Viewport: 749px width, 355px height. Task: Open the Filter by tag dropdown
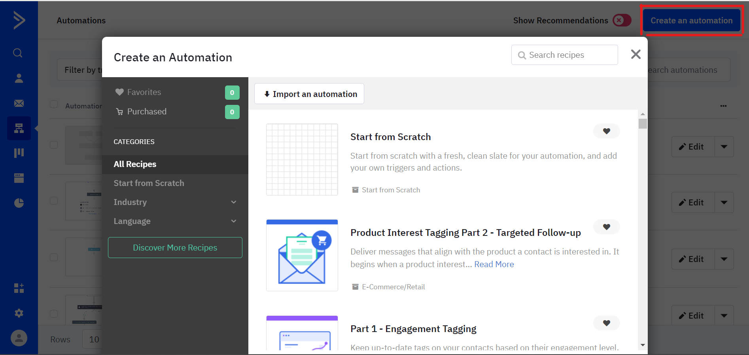(79, 70)
